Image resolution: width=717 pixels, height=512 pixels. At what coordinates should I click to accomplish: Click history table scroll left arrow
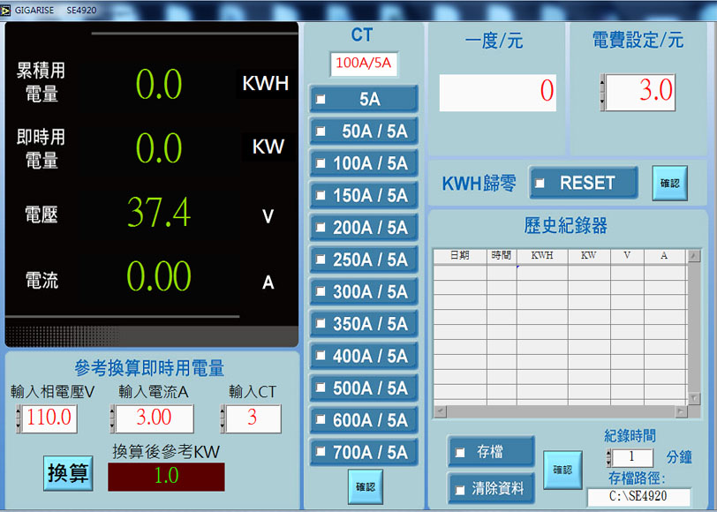(440, 411)
